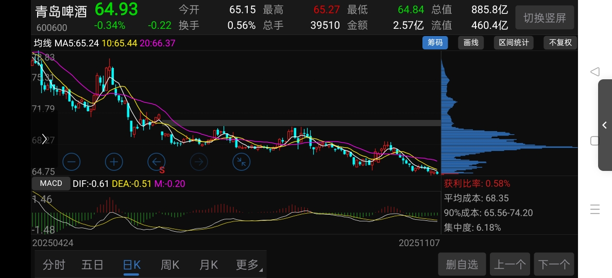This screenshot has height=278, width=612.
Task: Move chart left with back arrow icon
Action: 157,162
